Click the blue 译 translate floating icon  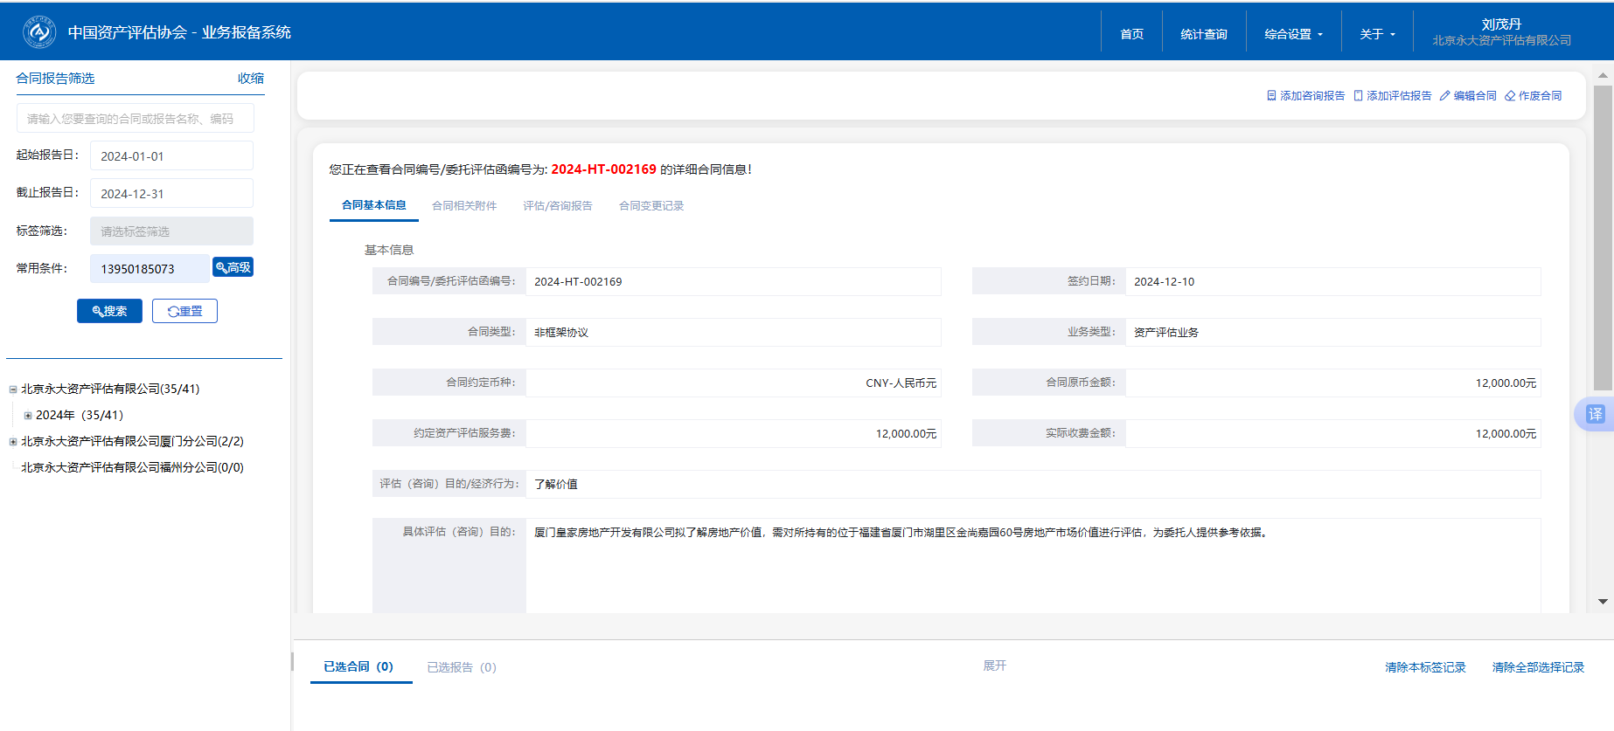[1595, 414]
